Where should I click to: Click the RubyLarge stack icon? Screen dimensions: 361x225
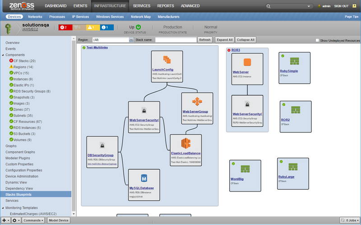point(293,167)
